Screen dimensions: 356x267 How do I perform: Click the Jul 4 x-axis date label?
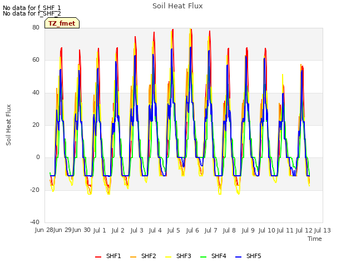(x=155, y=230)
